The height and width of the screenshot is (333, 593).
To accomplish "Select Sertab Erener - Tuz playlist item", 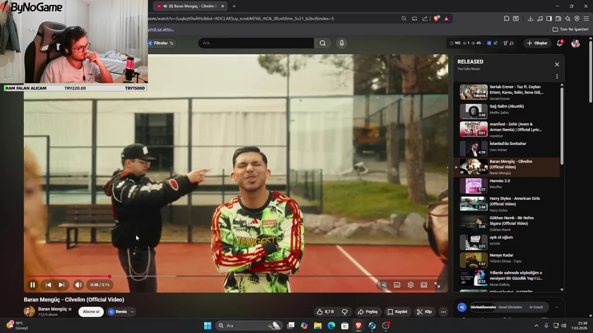I will pos(507,92).
